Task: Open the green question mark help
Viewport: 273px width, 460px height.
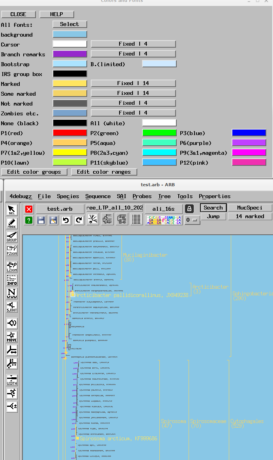Action: click(x=29, y=220)
